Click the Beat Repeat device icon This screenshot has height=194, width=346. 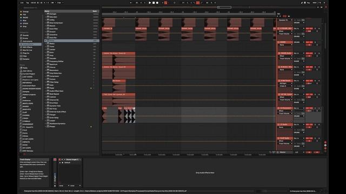[x=48, y=94]
